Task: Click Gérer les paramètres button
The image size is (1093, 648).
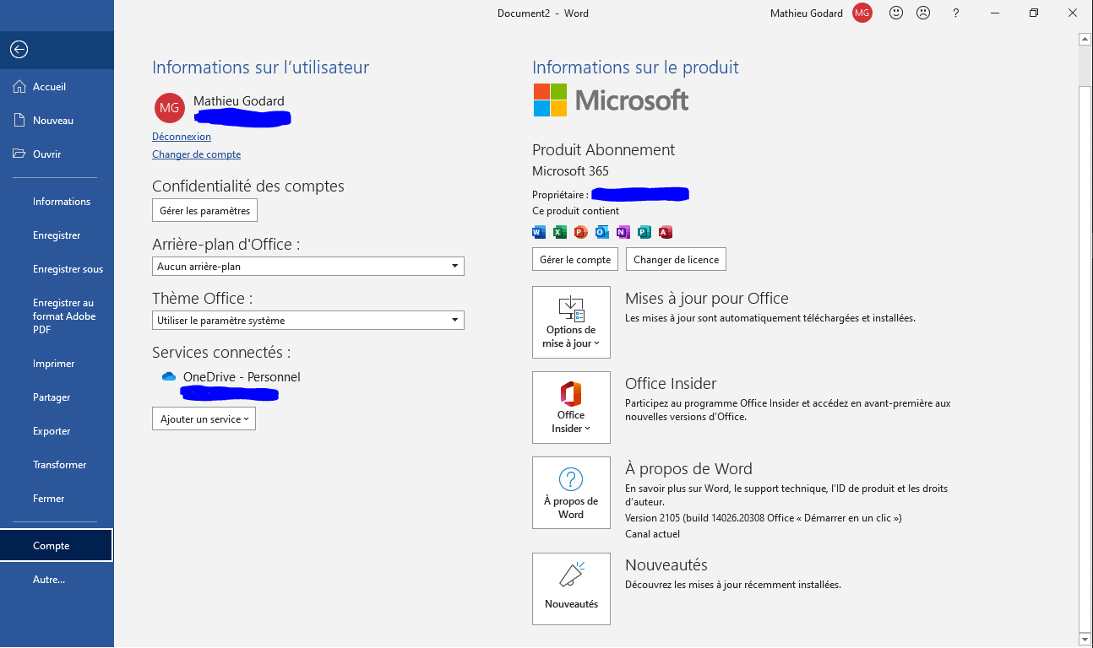Action: (x=205, y=210)
